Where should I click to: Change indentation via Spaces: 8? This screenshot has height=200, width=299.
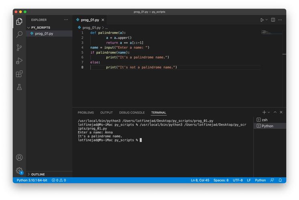[221, 180]
